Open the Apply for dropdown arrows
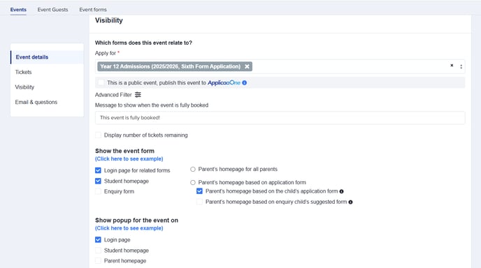The height and width of the screenshot is (268, 481). [x=461, y=66]
